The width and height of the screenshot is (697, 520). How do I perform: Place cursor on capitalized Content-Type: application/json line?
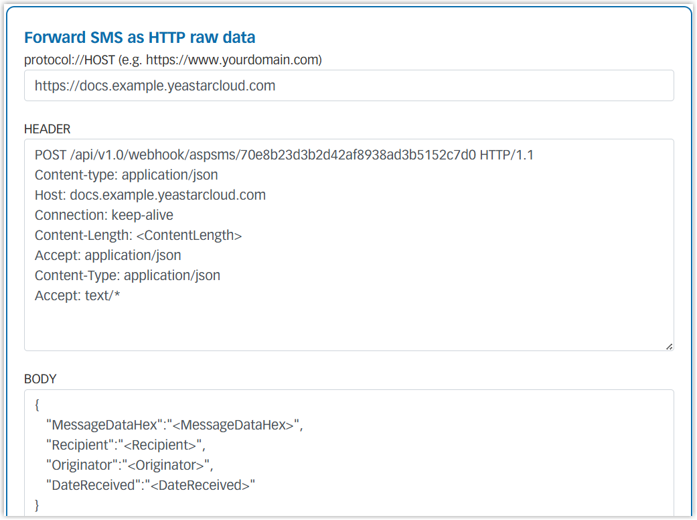click(127, 275)
